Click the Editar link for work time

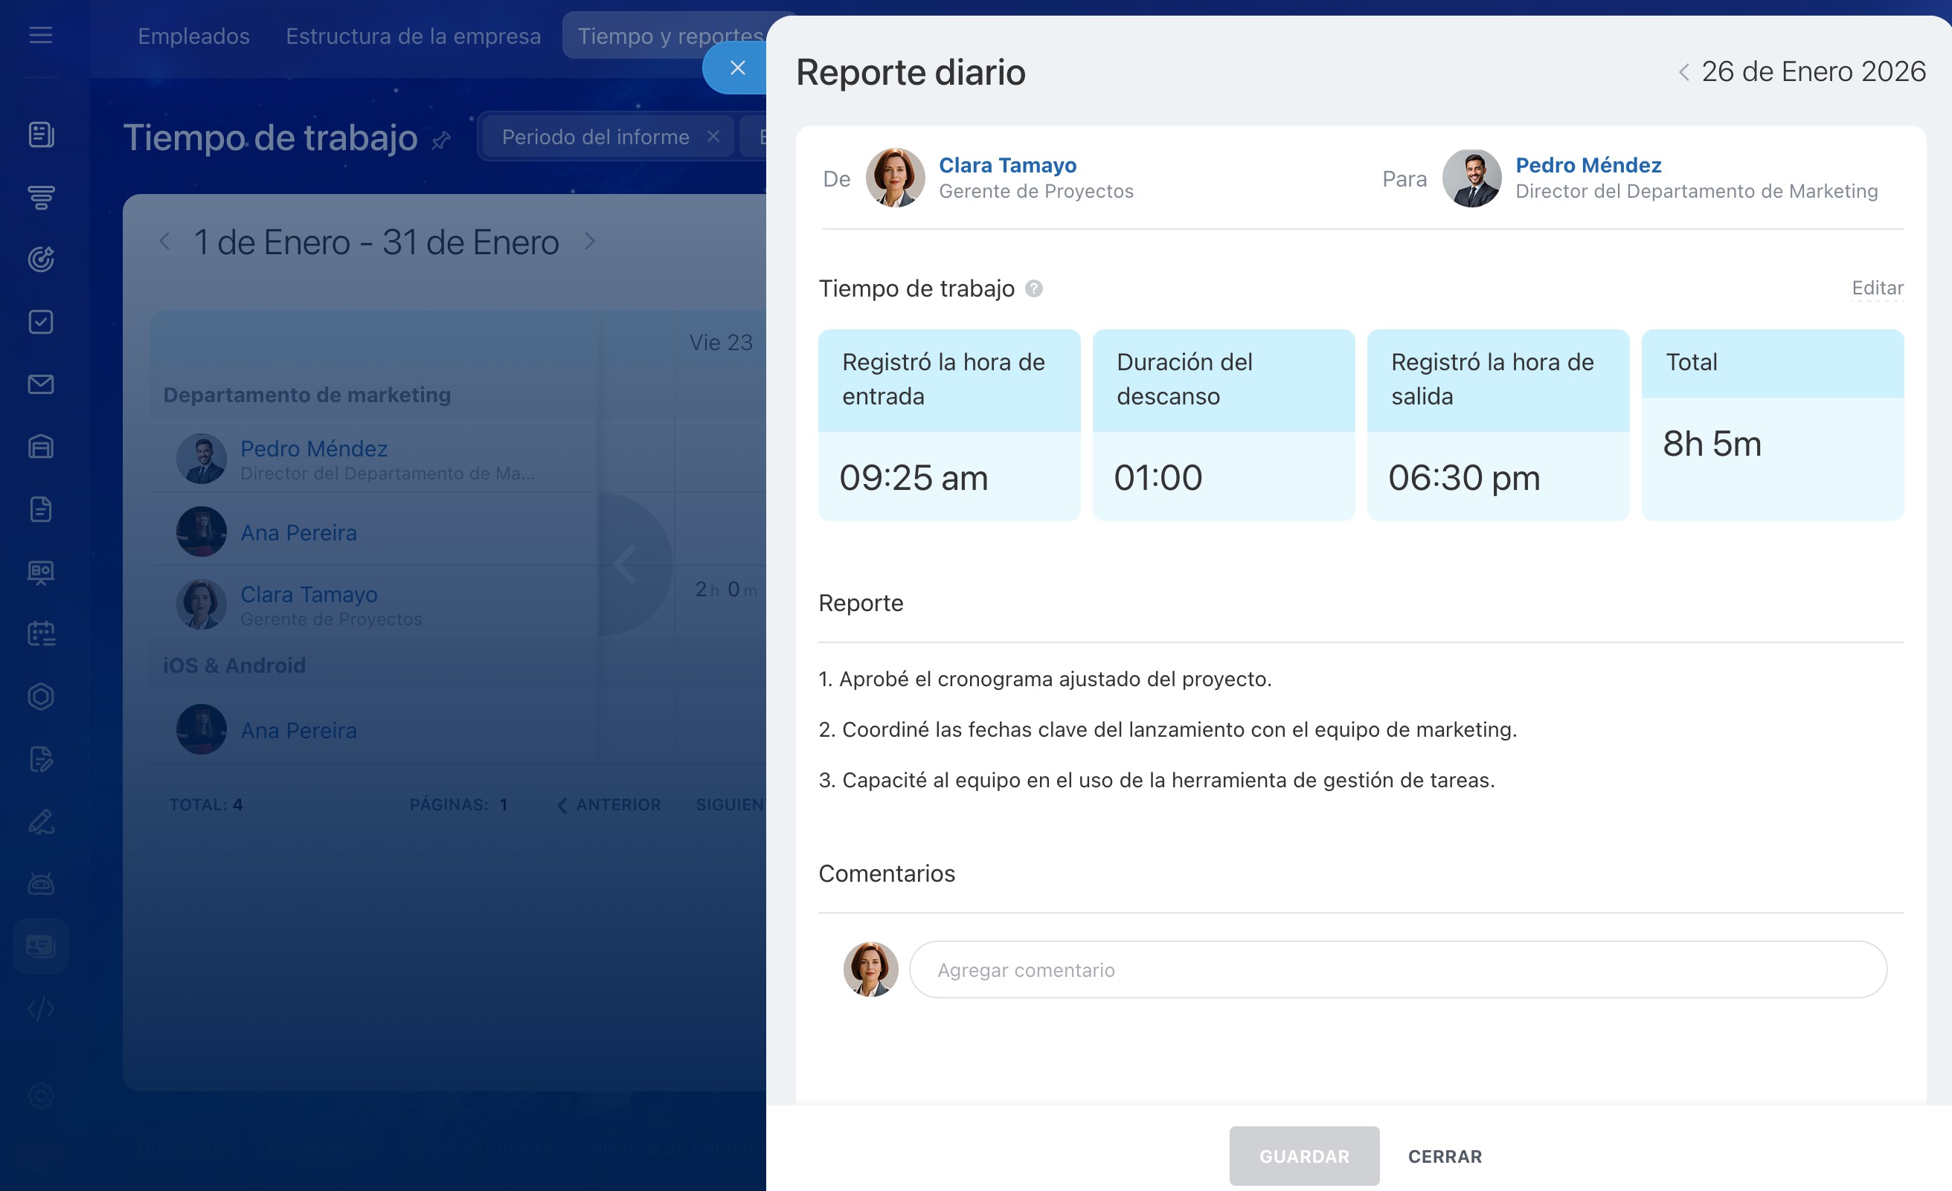(x=1877, y=288)
